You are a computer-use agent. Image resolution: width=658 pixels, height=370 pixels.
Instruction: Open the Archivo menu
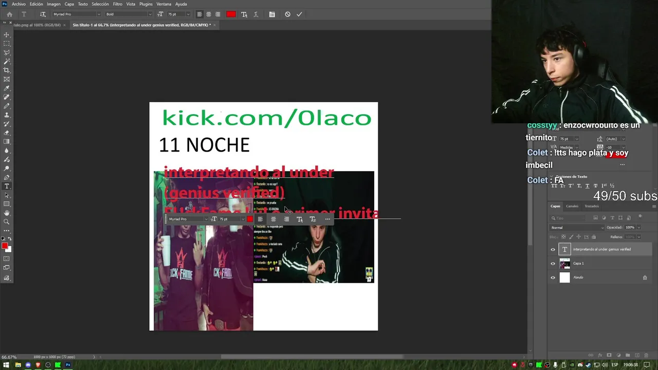(x=19, y=4)
